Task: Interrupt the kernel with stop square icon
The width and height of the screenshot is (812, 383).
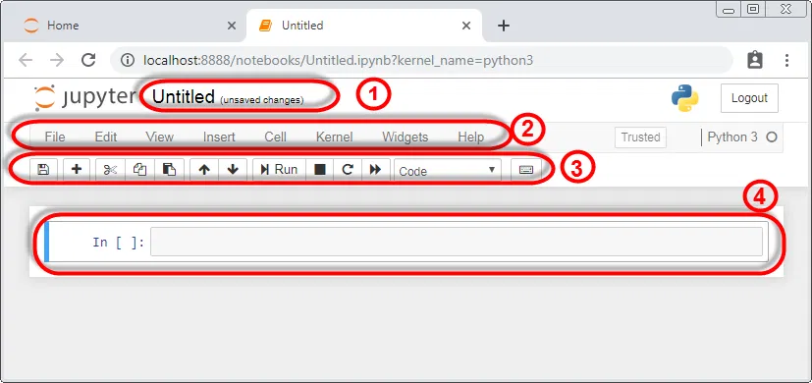Action: click(x=320, y=170)
